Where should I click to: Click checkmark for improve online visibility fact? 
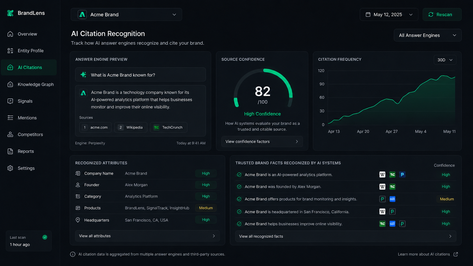click(239, 224)
